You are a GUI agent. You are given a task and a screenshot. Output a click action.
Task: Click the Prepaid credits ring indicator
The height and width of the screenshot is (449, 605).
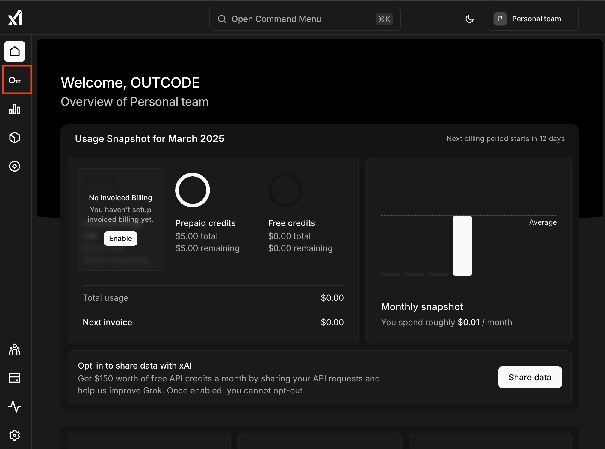tap(192, 190)
